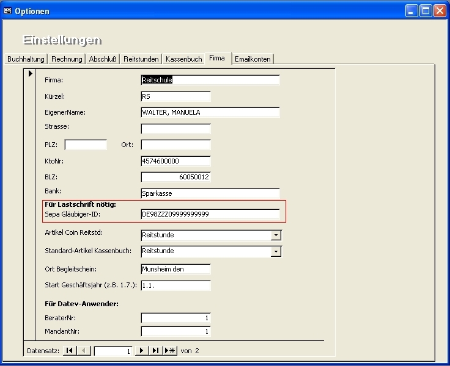450x366 pixels.
Task: Select the Firma tab
Action: pyautogui.click(x=217, y=58)
